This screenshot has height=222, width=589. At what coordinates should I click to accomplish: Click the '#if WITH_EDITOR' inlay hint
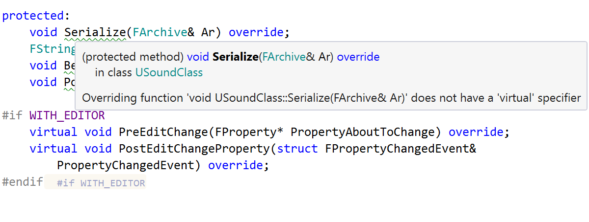101,183
